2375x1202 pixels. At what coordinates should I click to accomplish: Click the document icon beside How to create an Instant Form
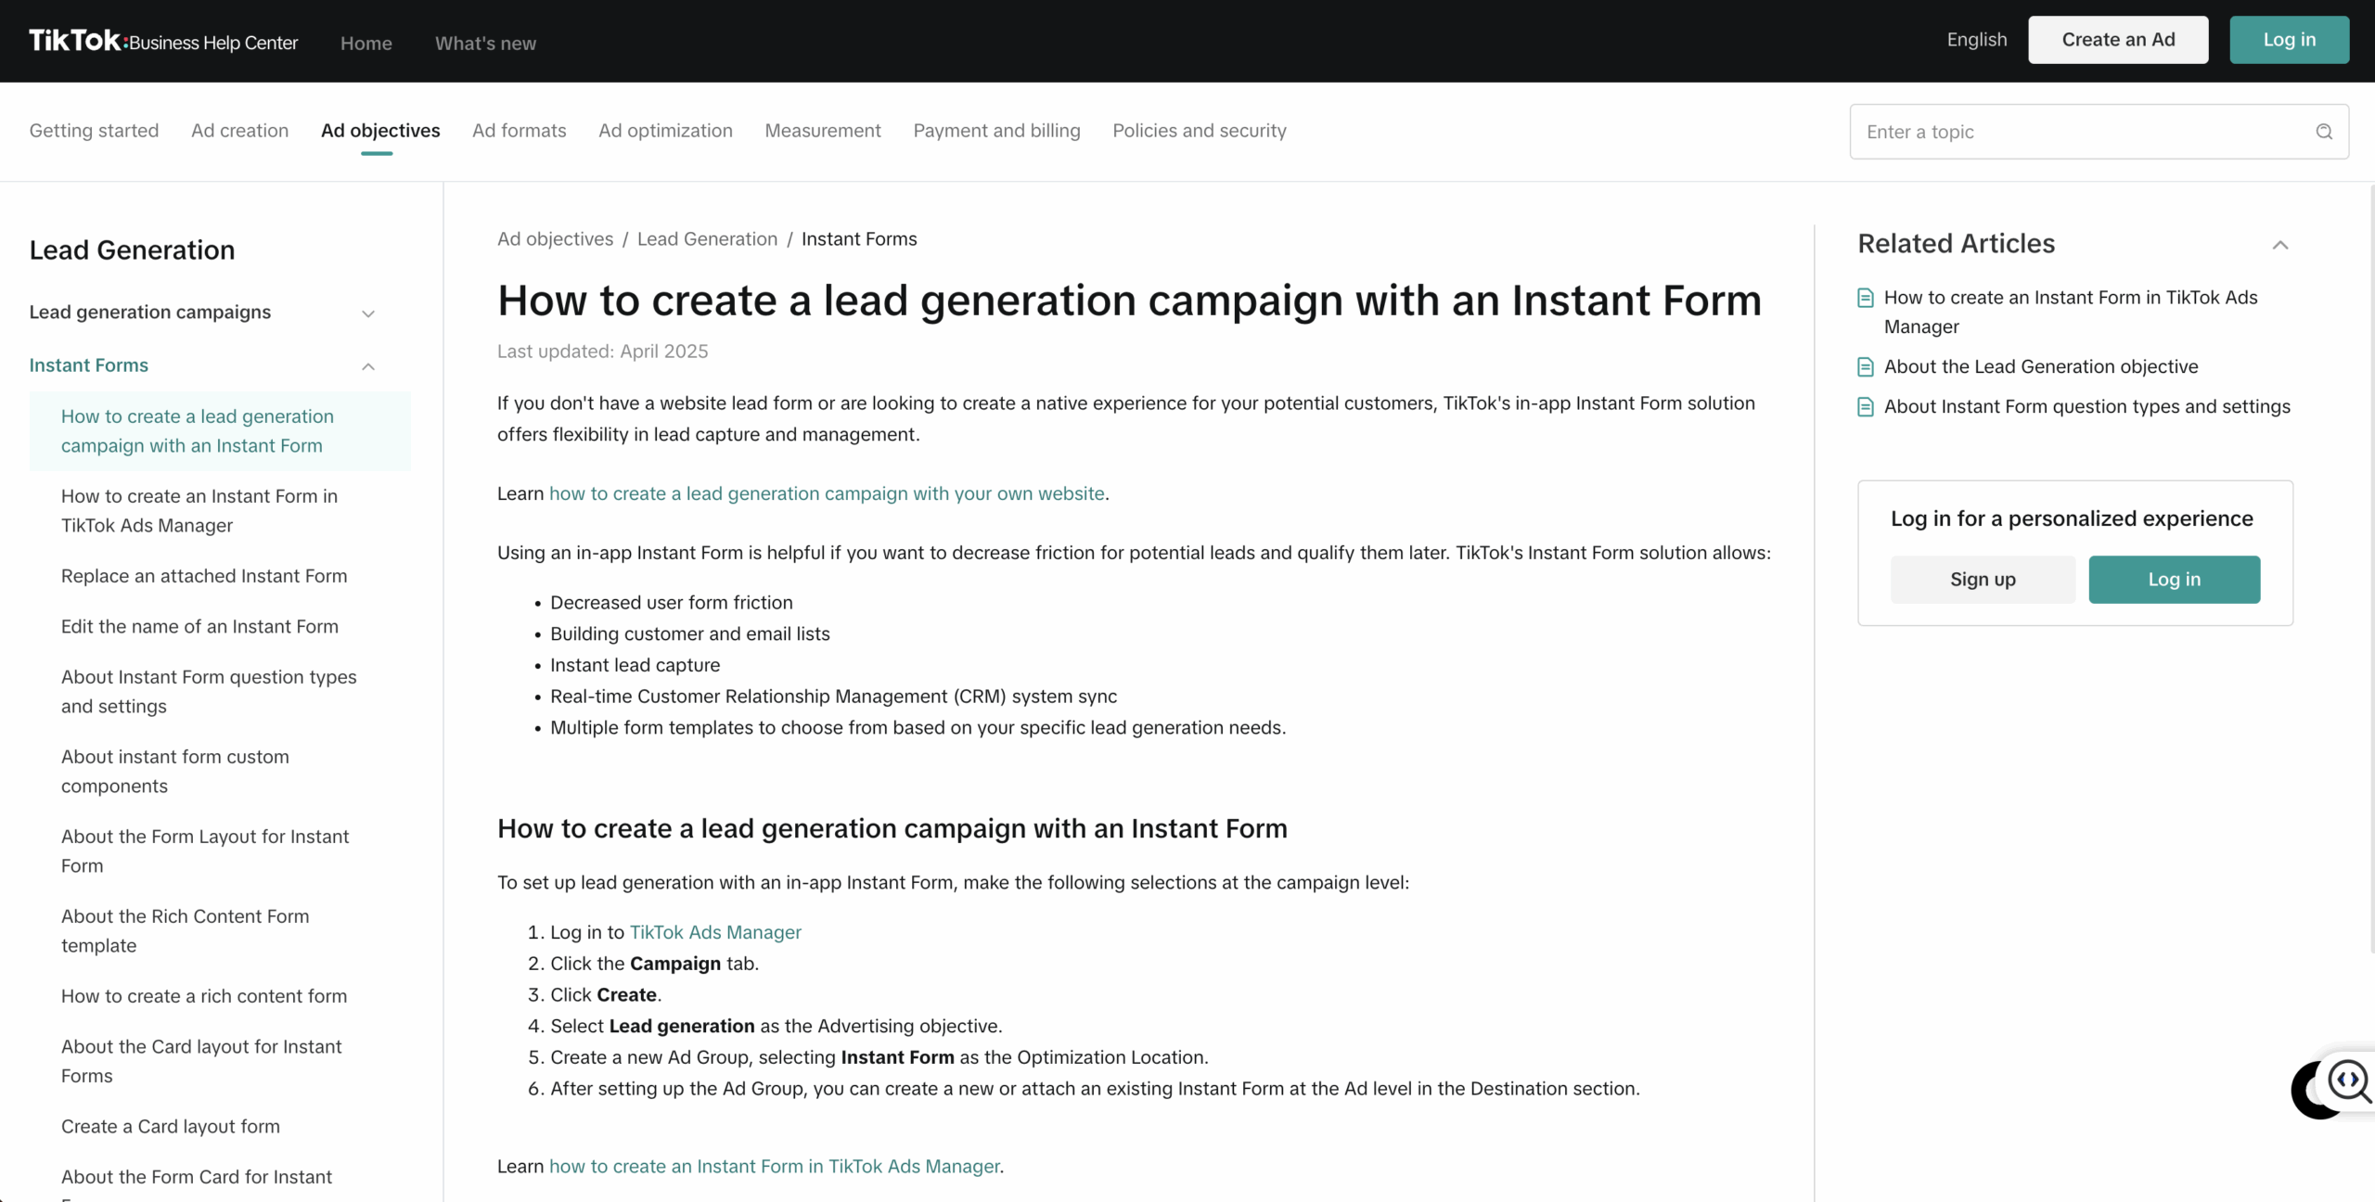click(1865, 298)
